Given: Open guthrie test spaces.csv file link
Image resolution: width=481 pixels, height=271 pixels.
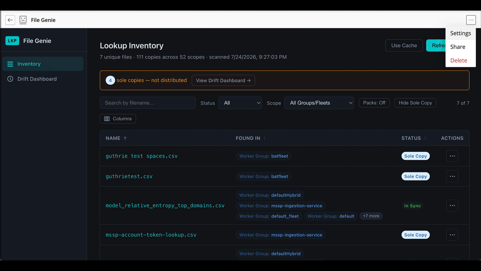Looking at the screenshot, I should point(142,156).
